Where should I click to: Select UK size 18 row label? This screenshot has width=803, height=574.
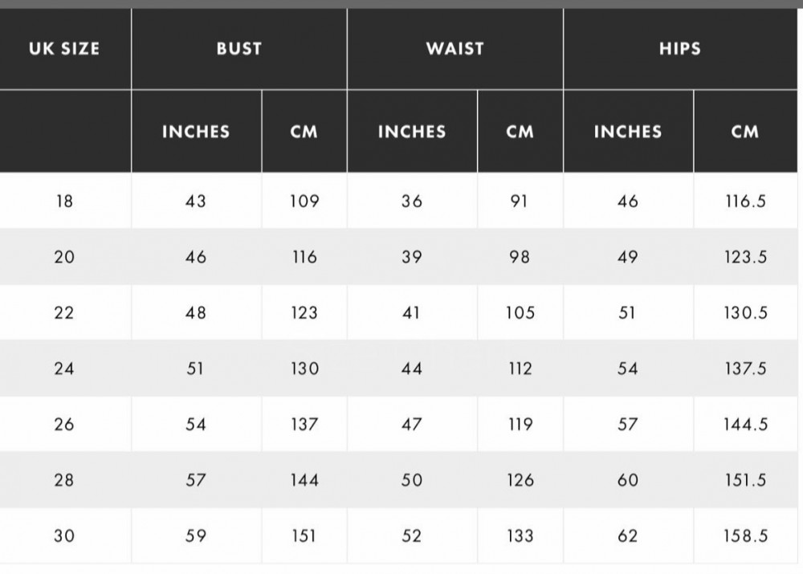click(64, 201)
